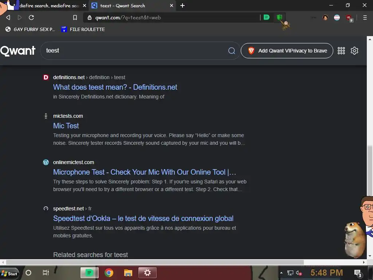Close the mediafire search tab

coord(85,5)
